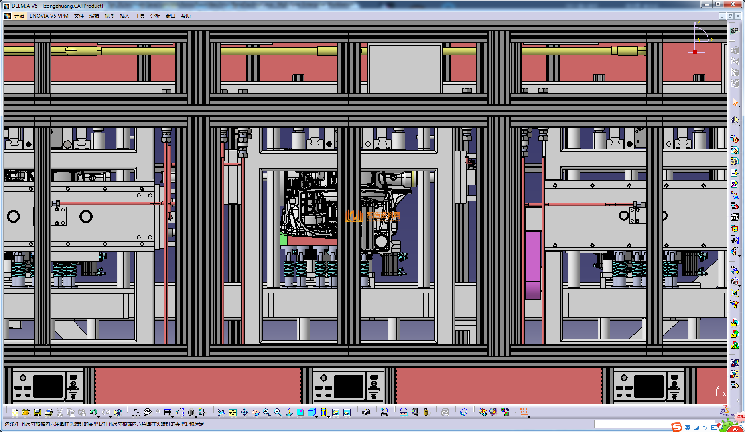Expand the Select arrow tool dropdown
This screenshot has width=745, height=432.
[739, 106]
